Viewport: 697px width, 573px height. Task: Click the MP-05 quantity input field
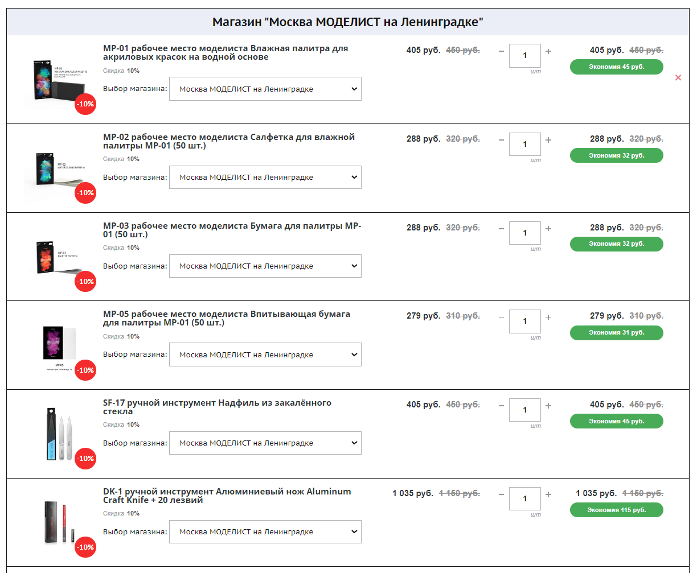click(x=525, y=321)
